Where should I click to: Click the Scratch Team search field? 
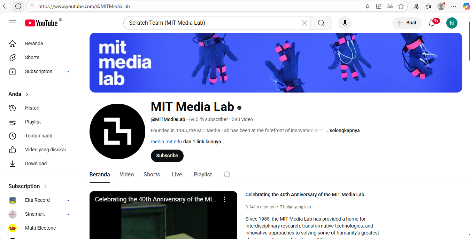tap(213, 23)
